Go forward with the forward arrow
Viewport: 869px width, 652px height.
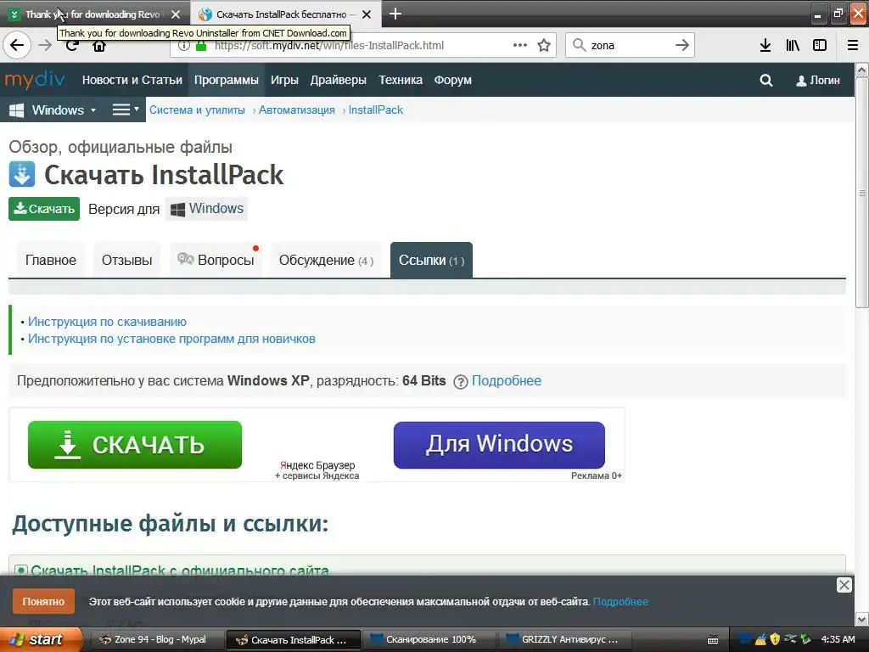tap(45, 46)
